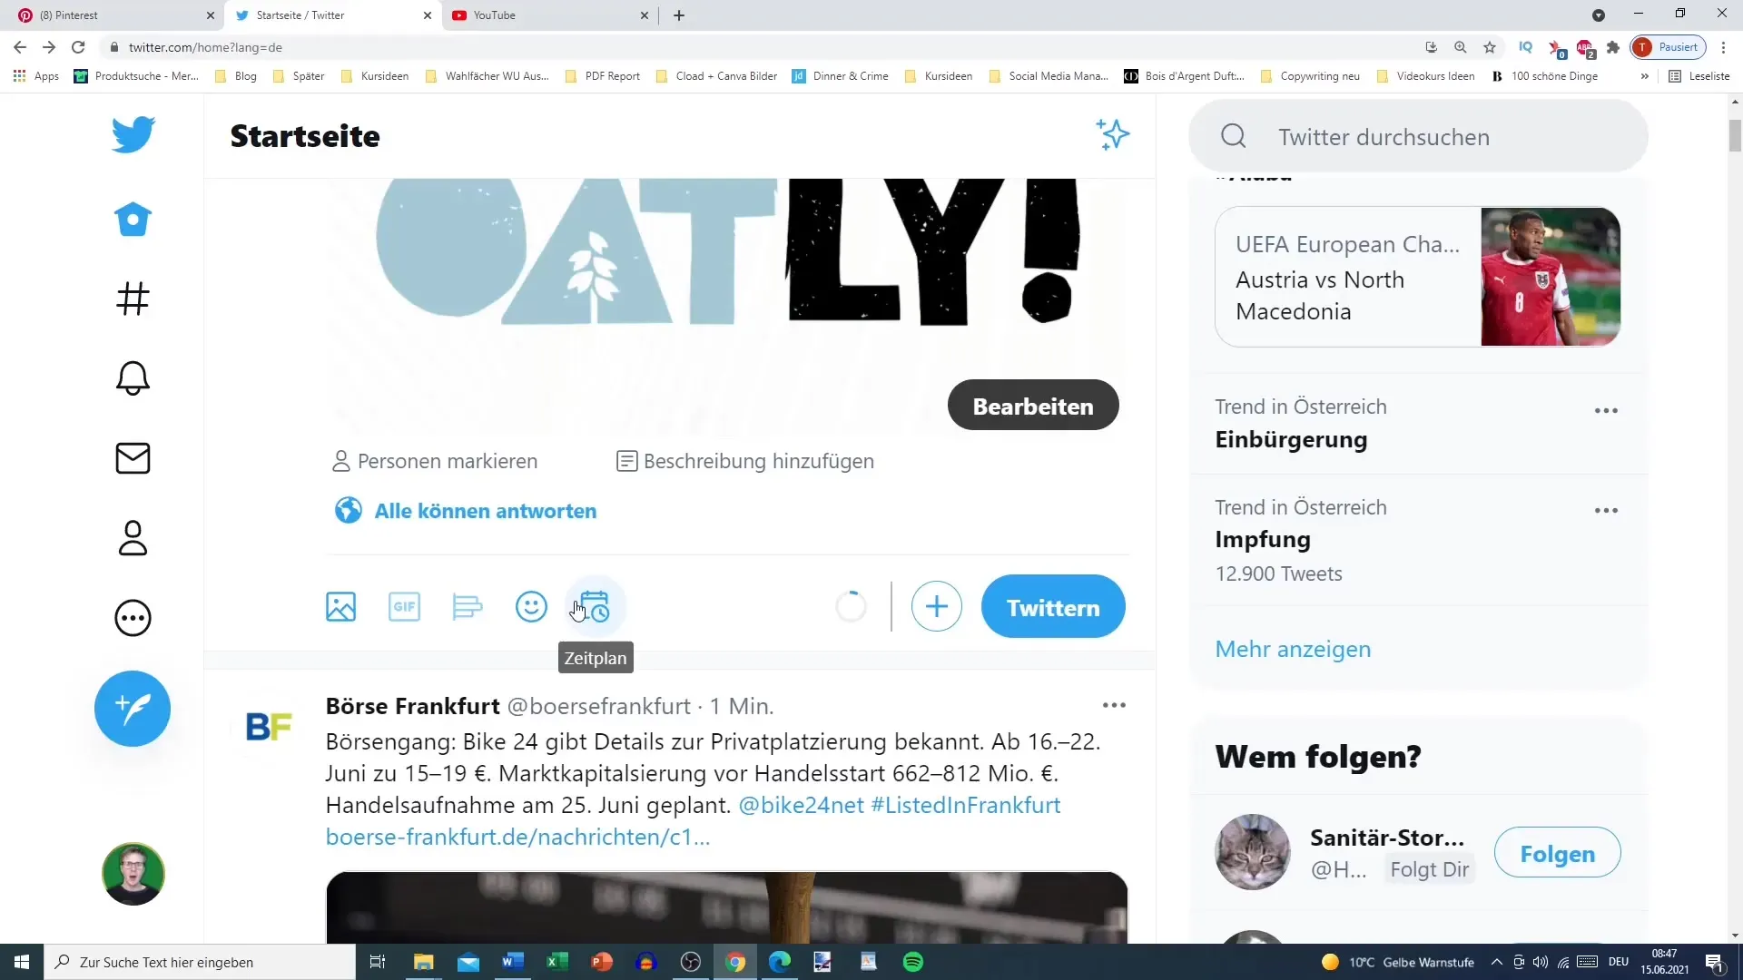Expand the Mehr anzeigen trends link
The image size is (1743, 980).
click(1293, 647)
